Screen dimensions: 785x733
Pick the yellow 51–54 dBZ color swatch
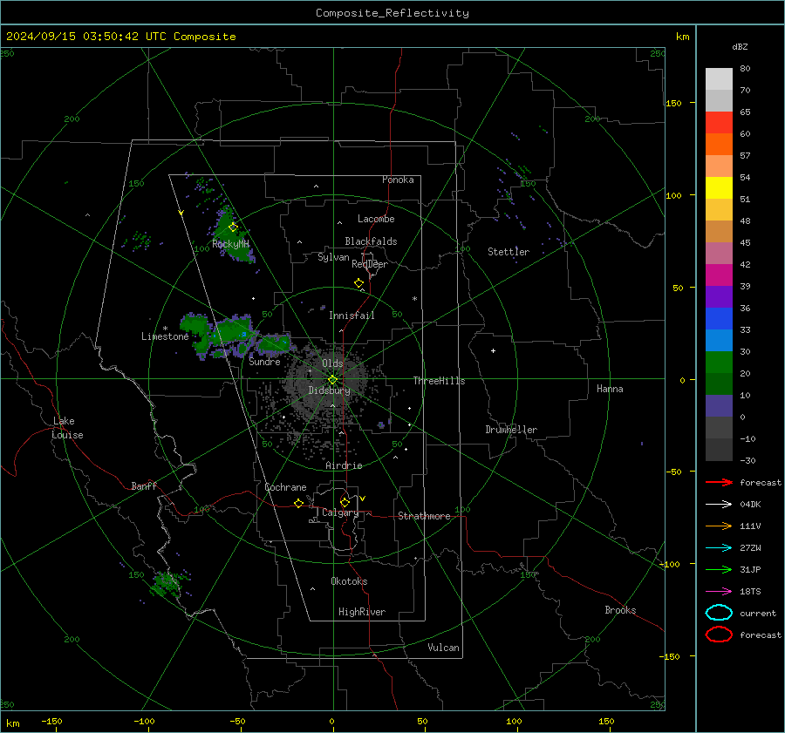pyautogui.click(x=719, y=187)
